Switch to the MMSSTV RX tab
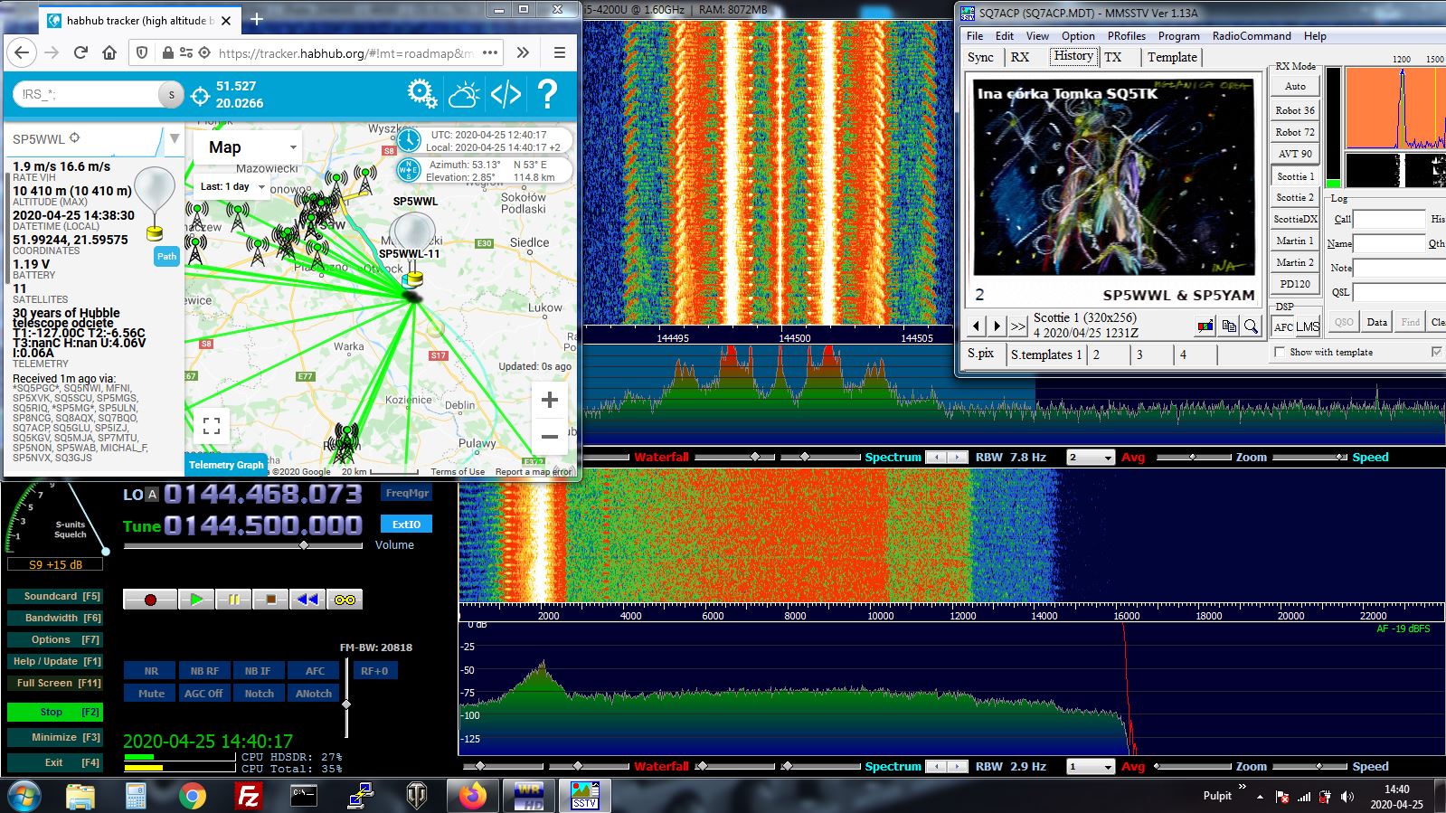 (x=1020, y=57)
